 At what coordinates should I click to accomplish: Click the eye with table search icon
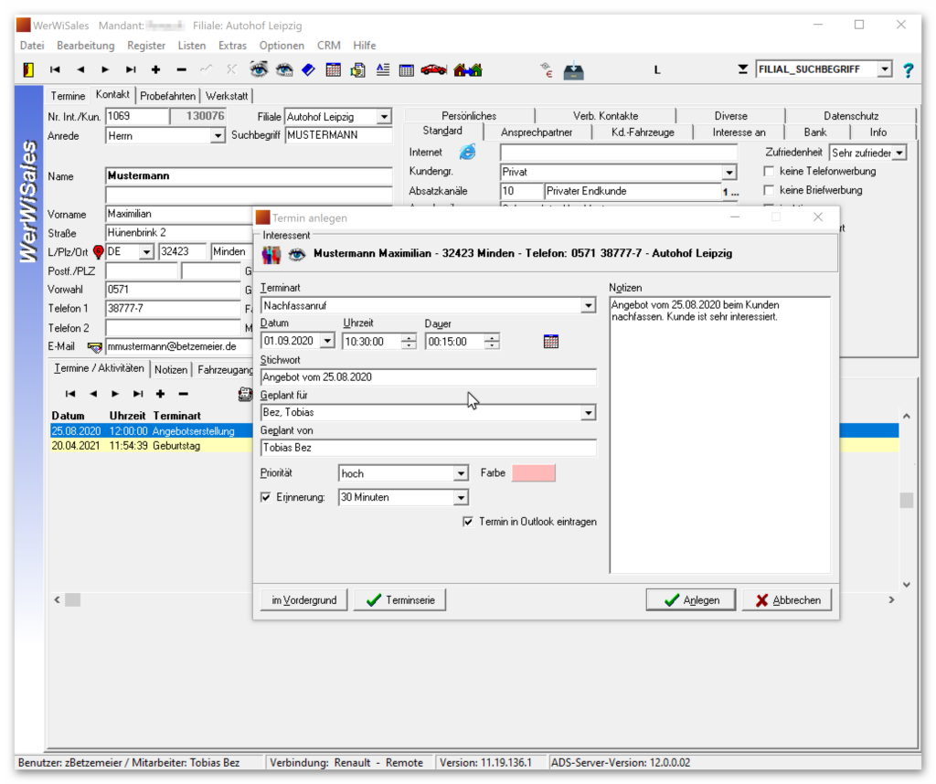click(284, 69)
